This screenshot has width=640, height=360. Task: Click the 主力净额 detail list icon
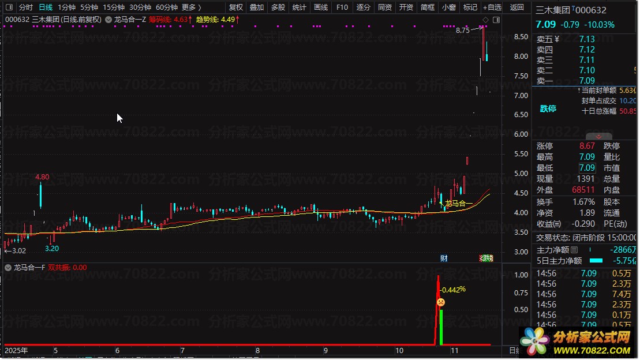(x=574, y=250)
